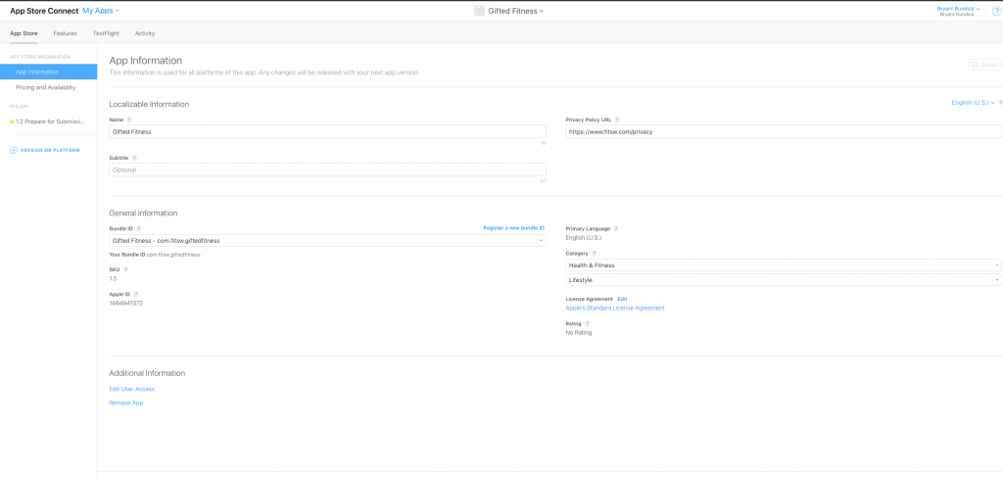Click the help icon next to Name

coord(129,119)
